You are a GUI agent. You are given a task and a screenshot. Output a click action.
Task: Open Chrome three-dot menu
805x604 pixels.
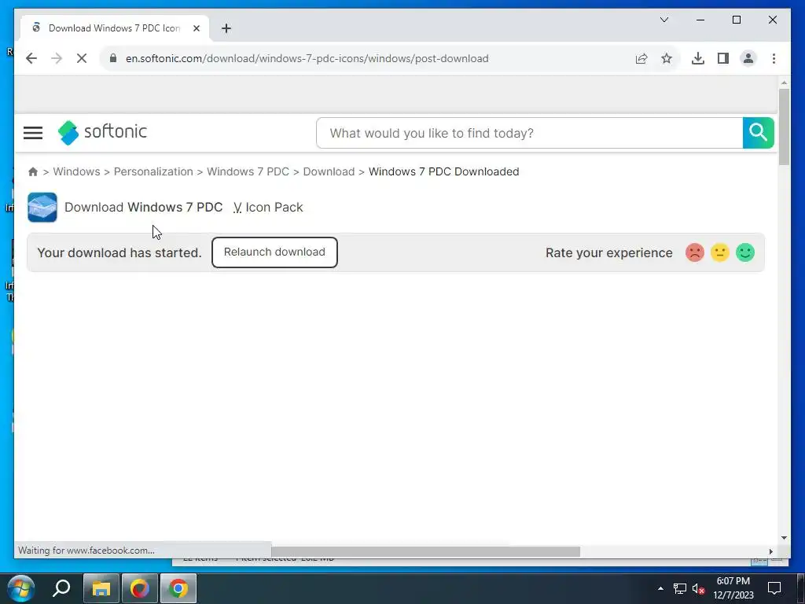click(774, 58)
